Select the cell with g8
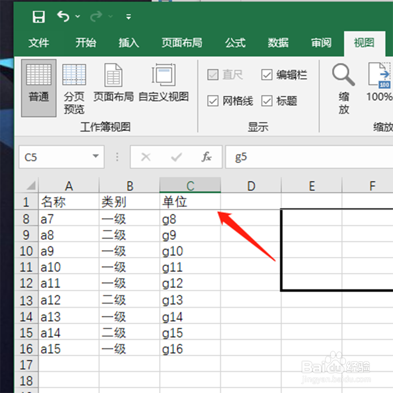Image resolution: width=393 pixels, height=393 pixels. [x=190, y=219]
